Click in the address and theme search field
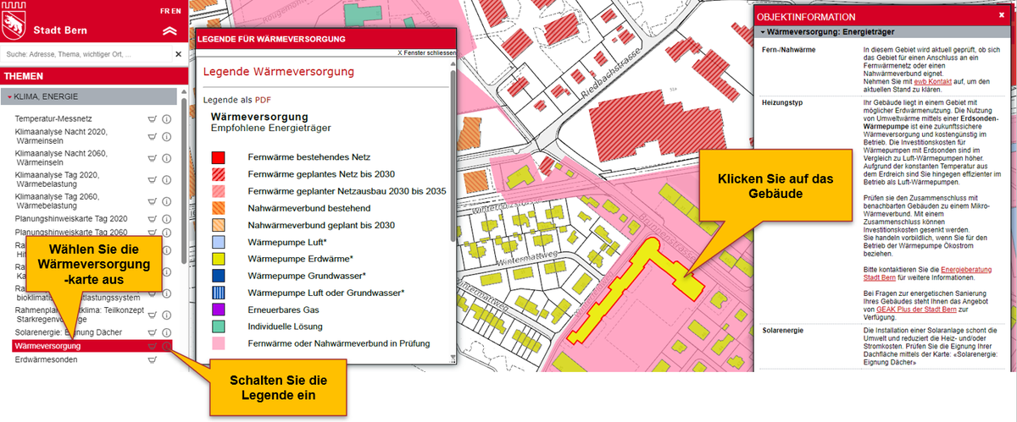 coord(85,54)
